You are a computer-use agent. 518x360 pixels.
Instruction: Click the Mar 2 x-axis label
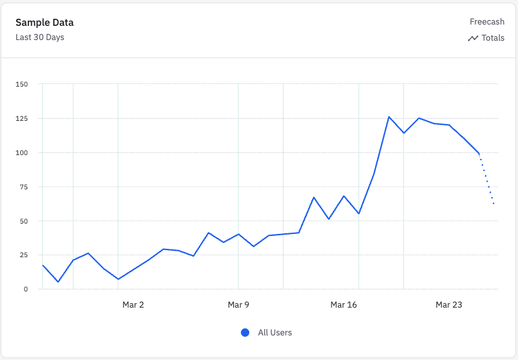coord(133,304)
